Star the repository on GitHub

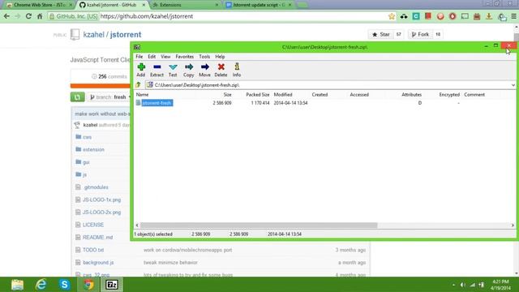click(x=381, y=34)
